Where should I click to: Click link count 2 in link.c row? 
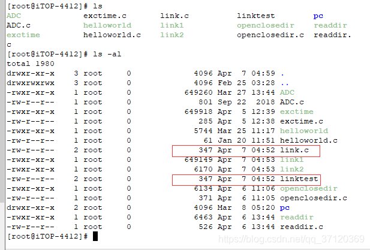76,150
